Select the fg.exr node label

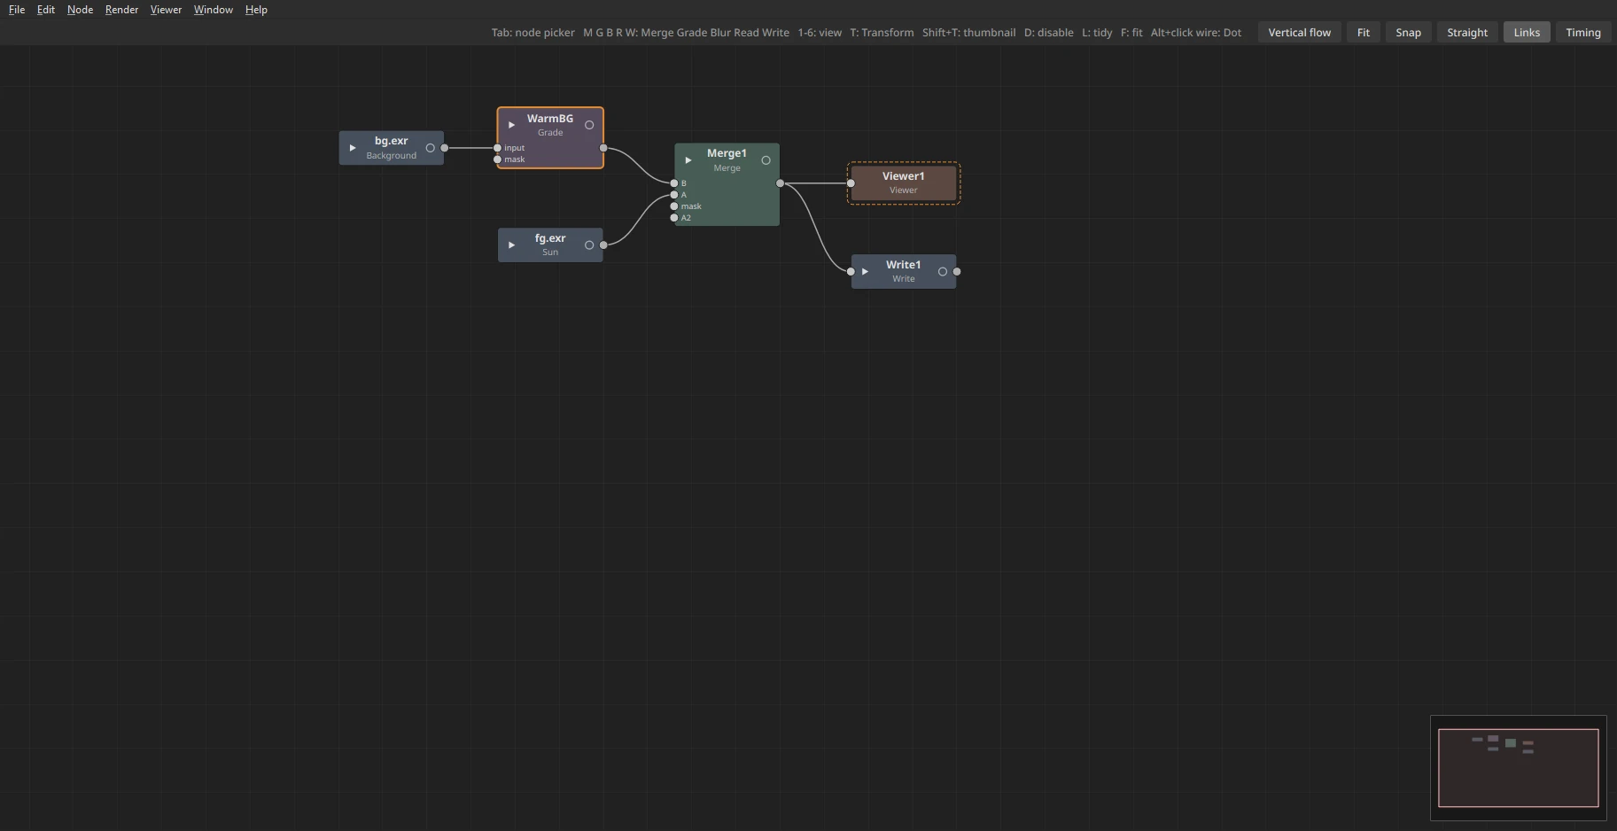pos(550,238)
